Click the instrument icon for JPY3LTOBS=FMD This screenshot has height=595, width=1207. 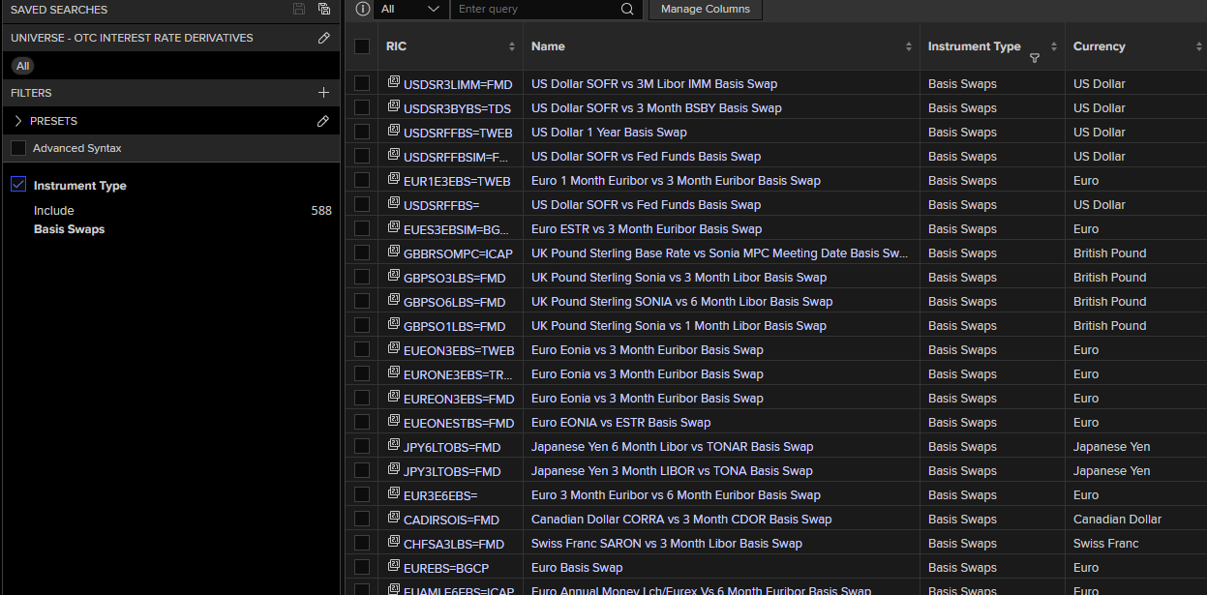pos(394,470)
